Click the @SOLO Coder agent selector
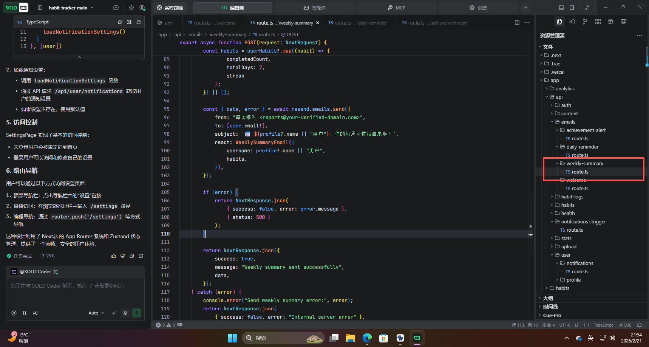Screen dimensions: 649x347 34,272
